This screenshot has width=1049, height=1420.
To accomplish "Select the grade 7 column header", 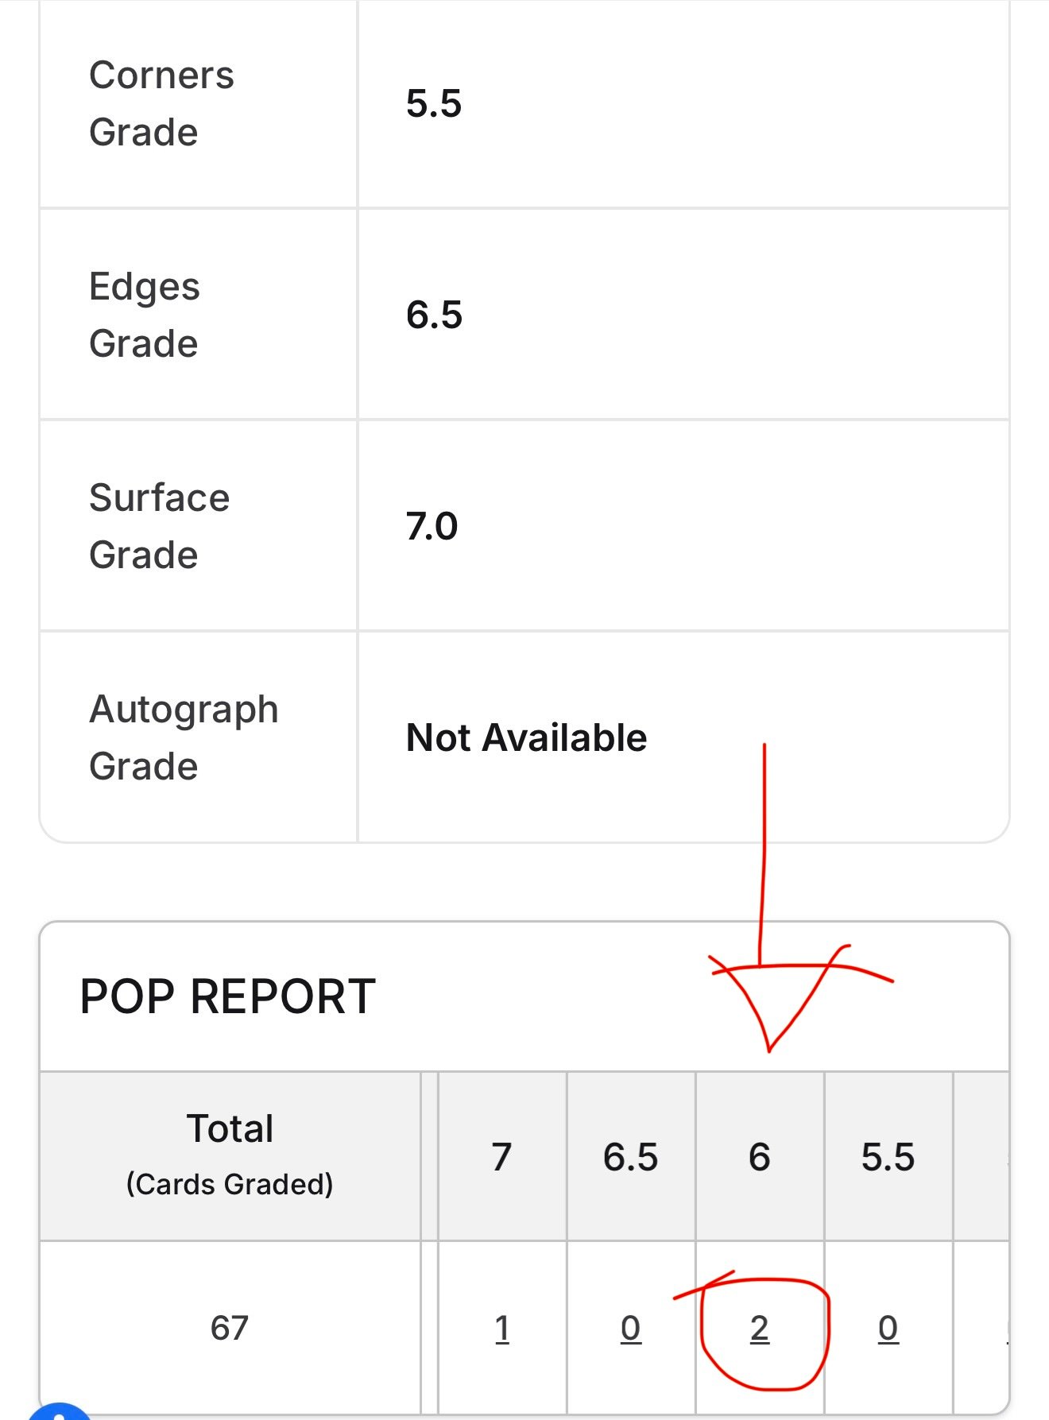I will tap(501, 1156).
